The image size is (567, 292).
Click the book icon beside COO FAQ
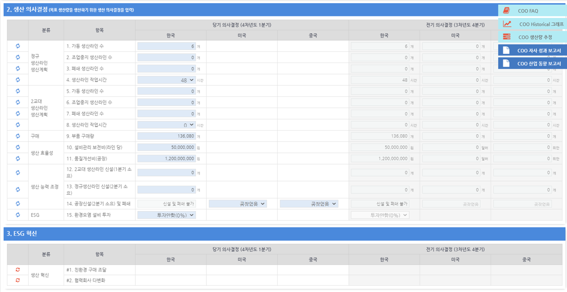(507, 11)
